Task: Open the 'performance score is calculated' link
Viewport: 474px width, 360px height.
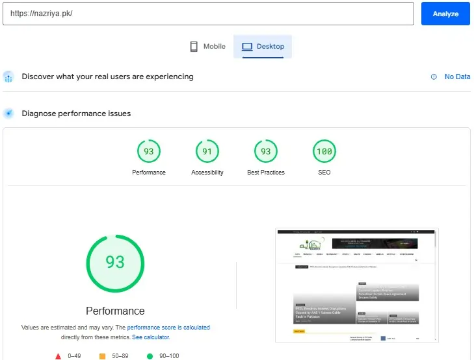Action: coord(168,328)
